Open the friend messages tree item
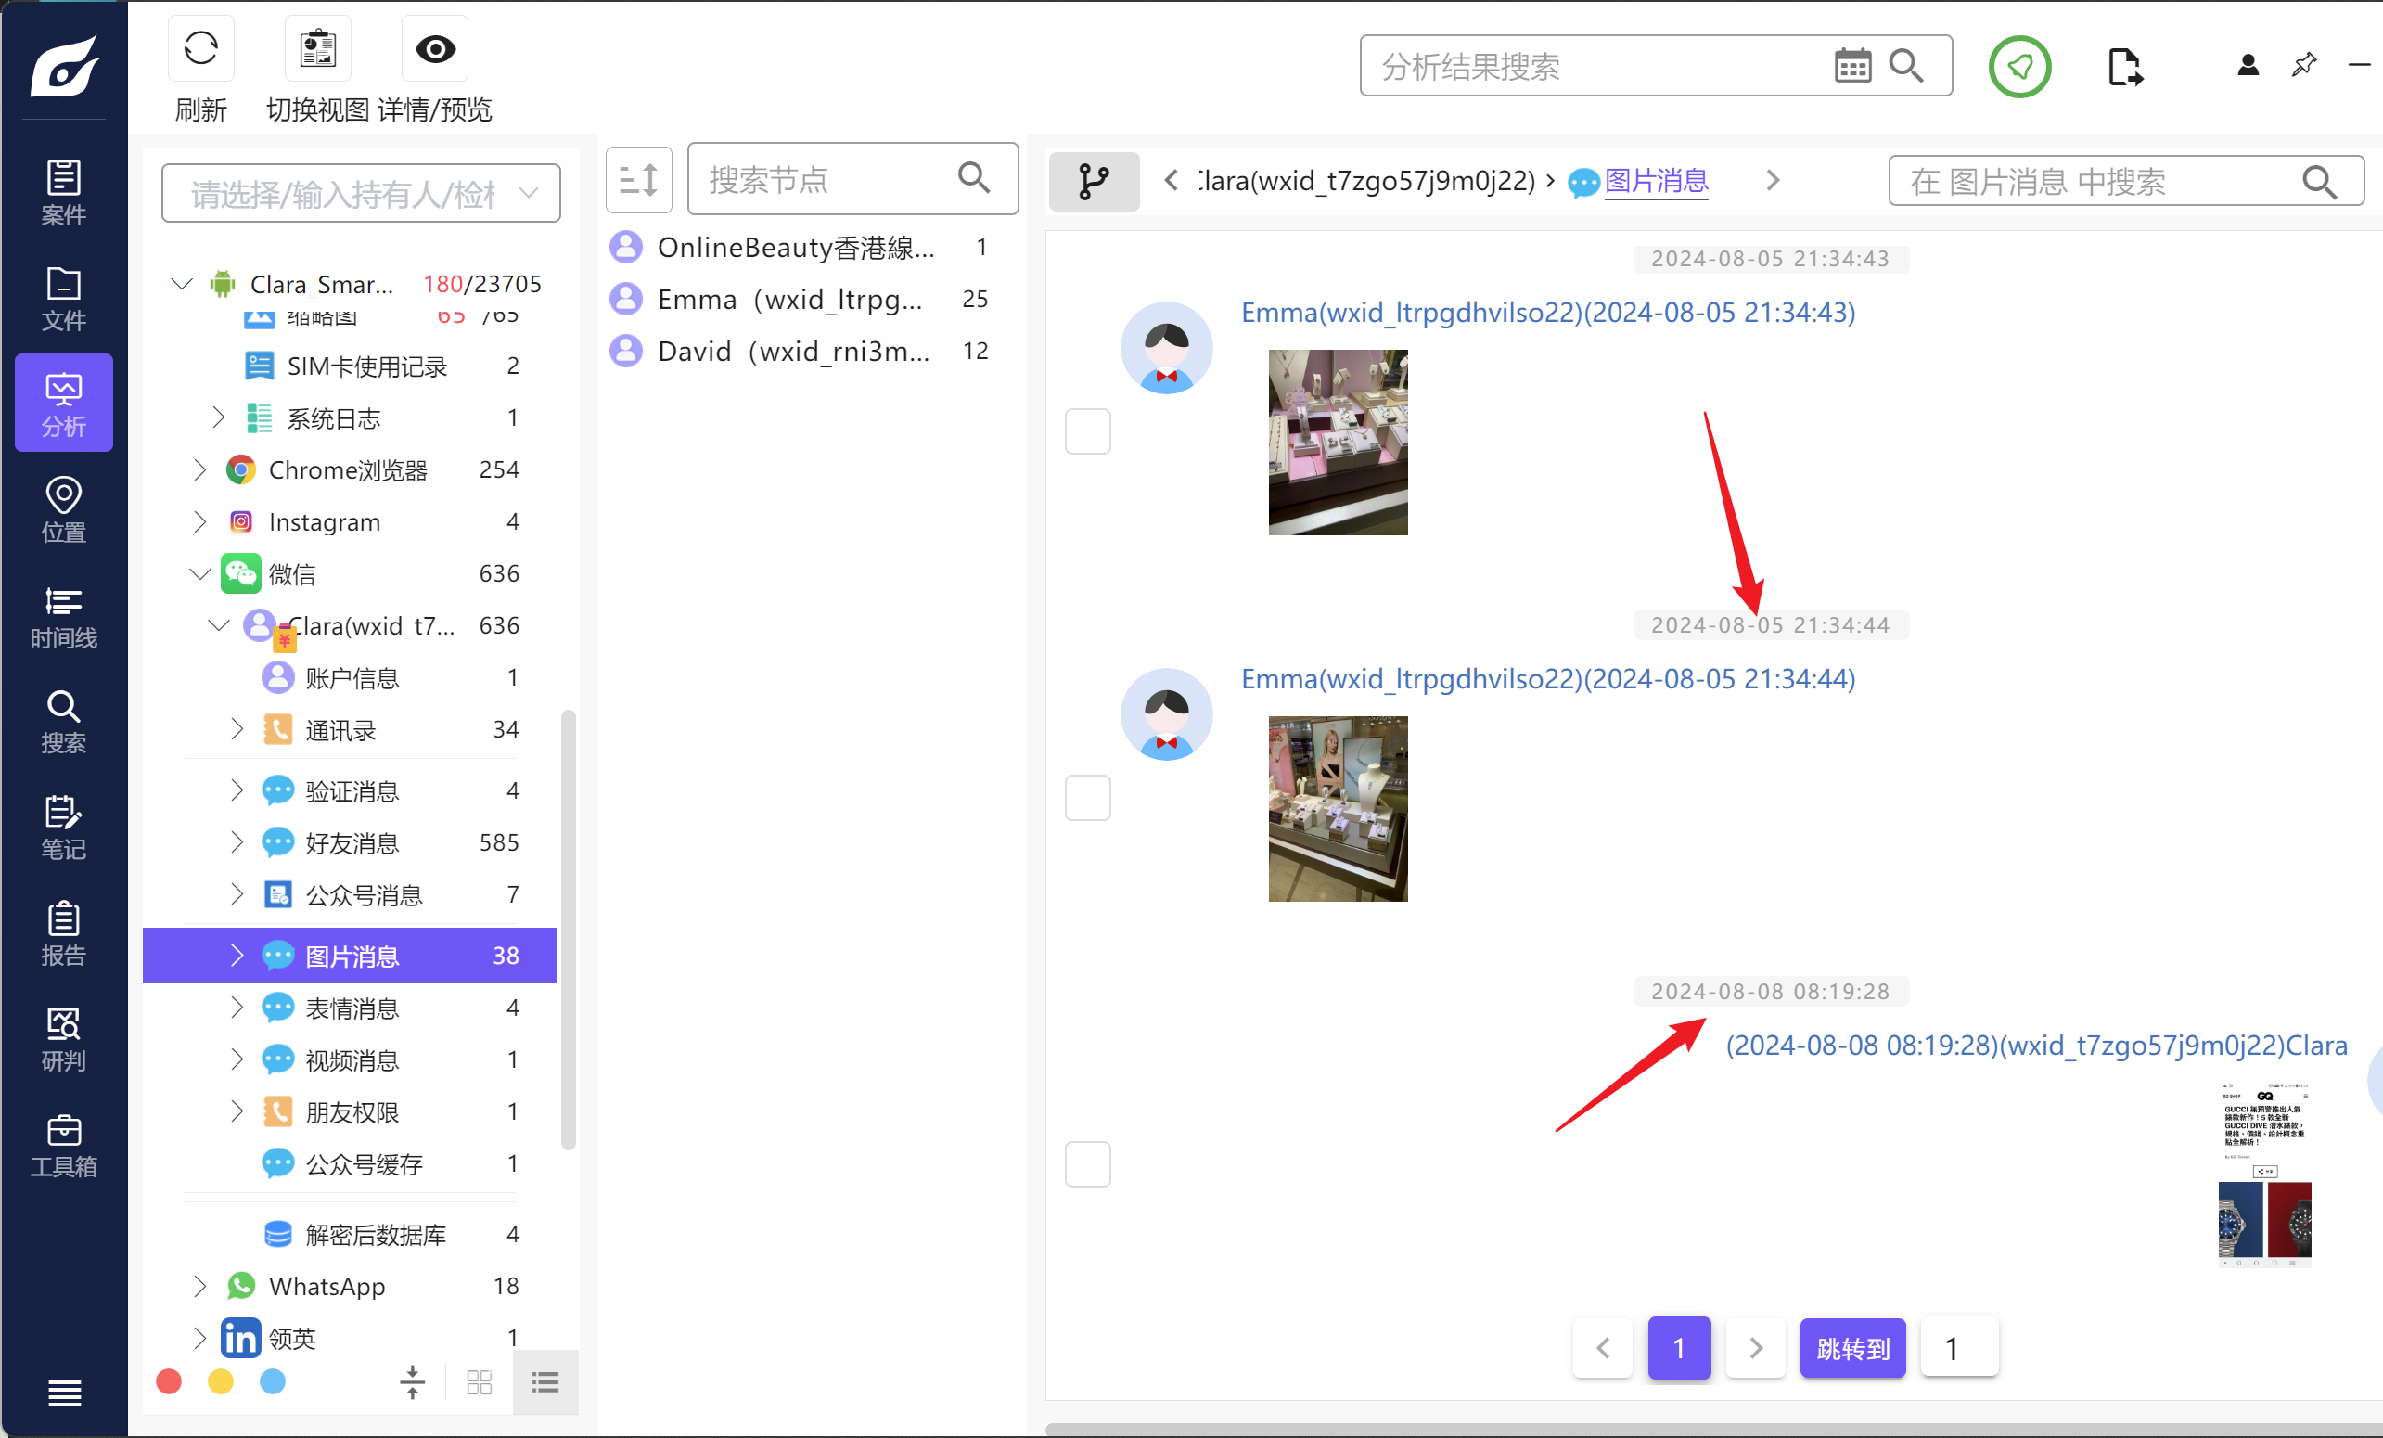Screen dimensions: 2383x1438 click(x=352, y=843)
